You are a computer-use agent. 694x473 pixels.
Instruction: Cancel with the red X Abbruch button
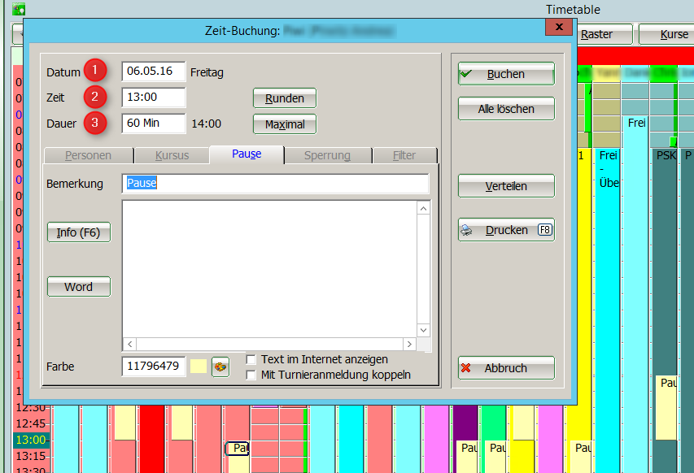click(506, 368)
